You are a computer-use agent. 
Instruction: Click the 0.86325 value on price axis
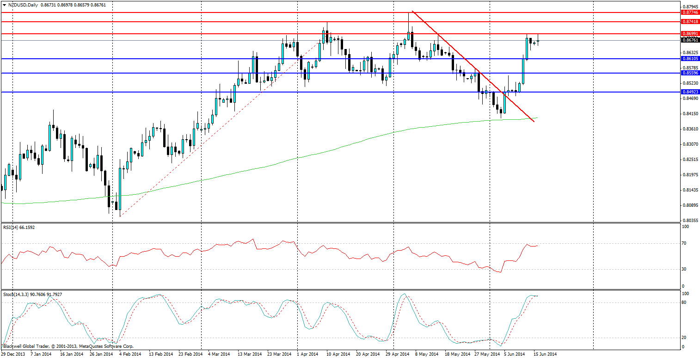pos(691,53)
